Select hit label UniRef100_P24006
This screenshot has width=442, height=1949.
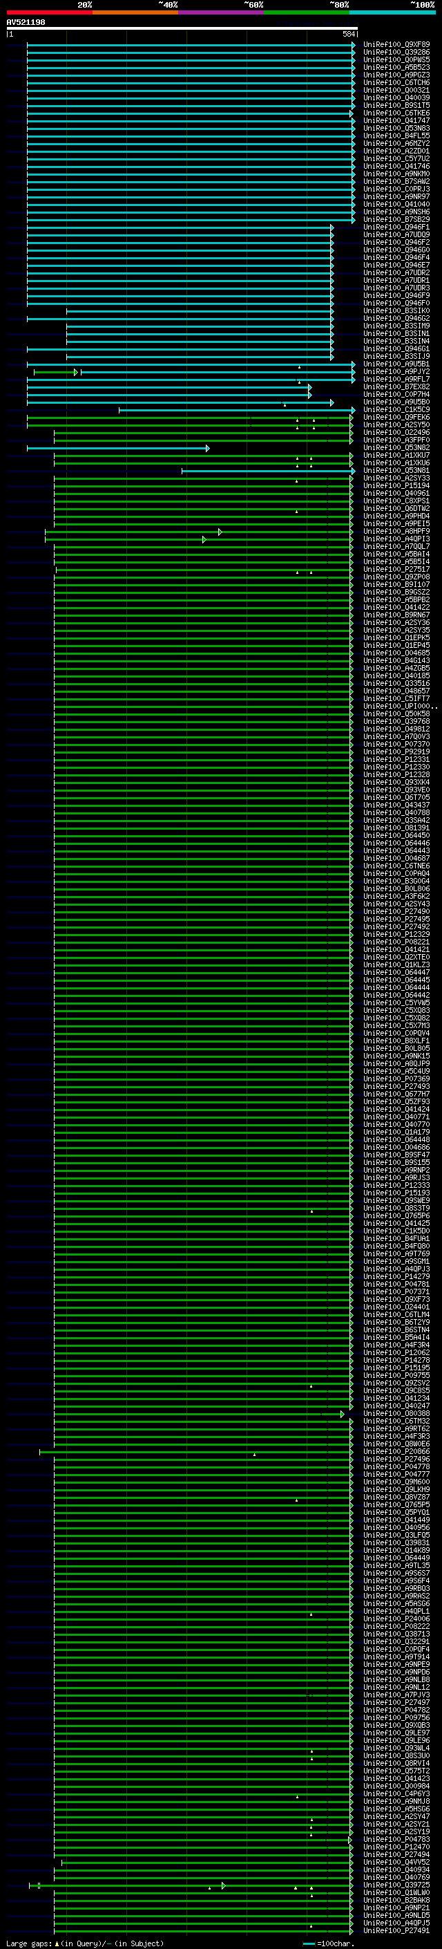point(396,1619)
